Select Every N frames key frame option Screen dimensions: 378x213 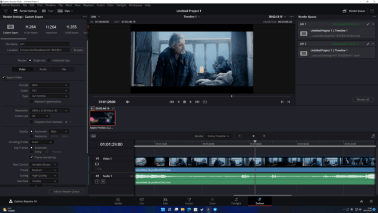[x=31, y=151]
